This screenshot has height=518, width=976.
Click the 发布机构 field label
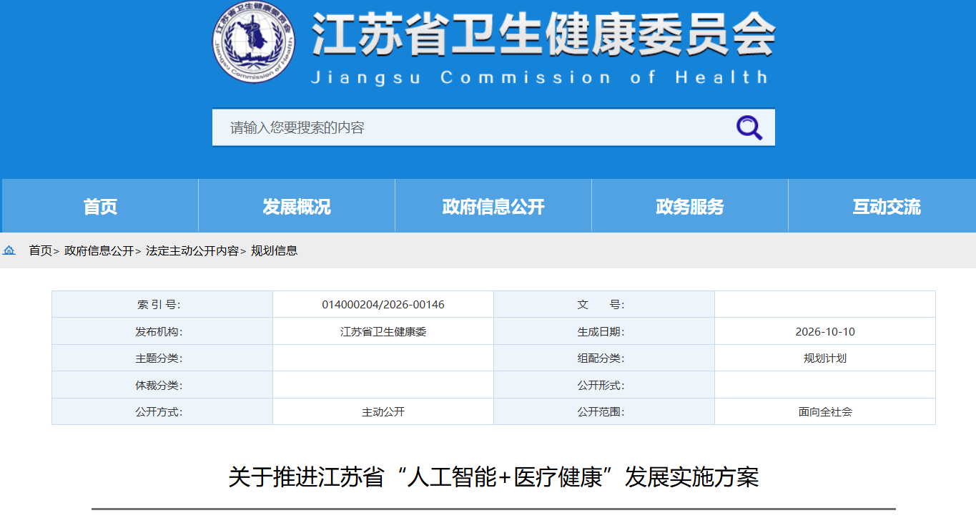159,332
